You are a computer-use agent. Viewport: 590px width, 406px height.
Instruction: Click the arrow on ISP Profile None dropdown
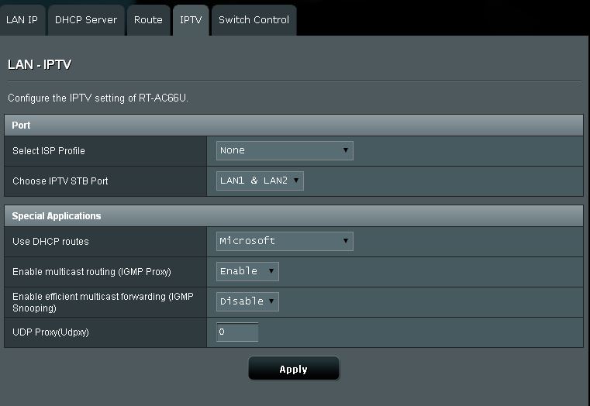click(x=346, y=150)
